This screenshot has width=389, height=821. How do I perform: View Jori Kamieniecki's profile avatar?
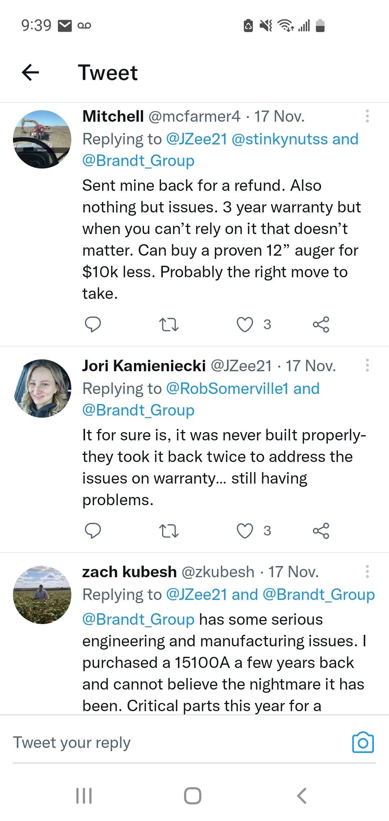42,389
